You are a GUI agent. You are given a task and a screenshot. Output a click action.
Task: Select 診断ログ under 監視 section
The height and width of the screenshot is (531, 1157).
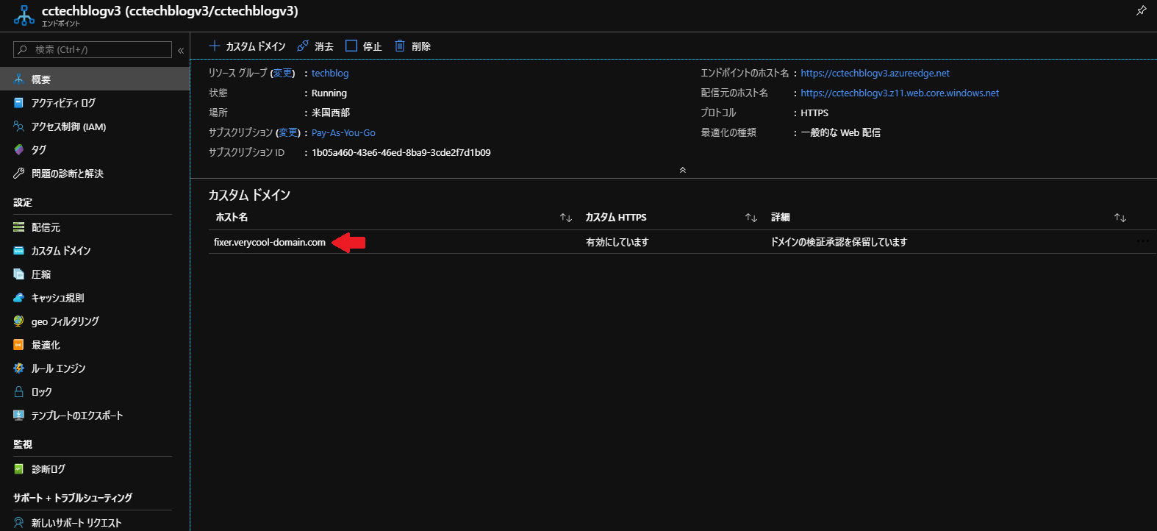pyautogui.click(x=49, y=469)
